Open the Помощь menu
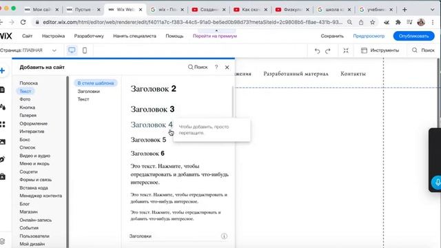 (x=174, y=36)
